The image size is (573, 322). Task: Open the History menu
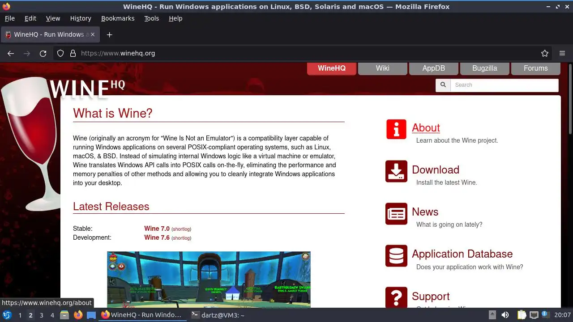click(x=81, y=18)
